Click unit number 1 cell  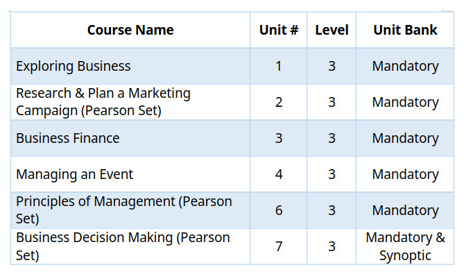(x=278, y=66)
